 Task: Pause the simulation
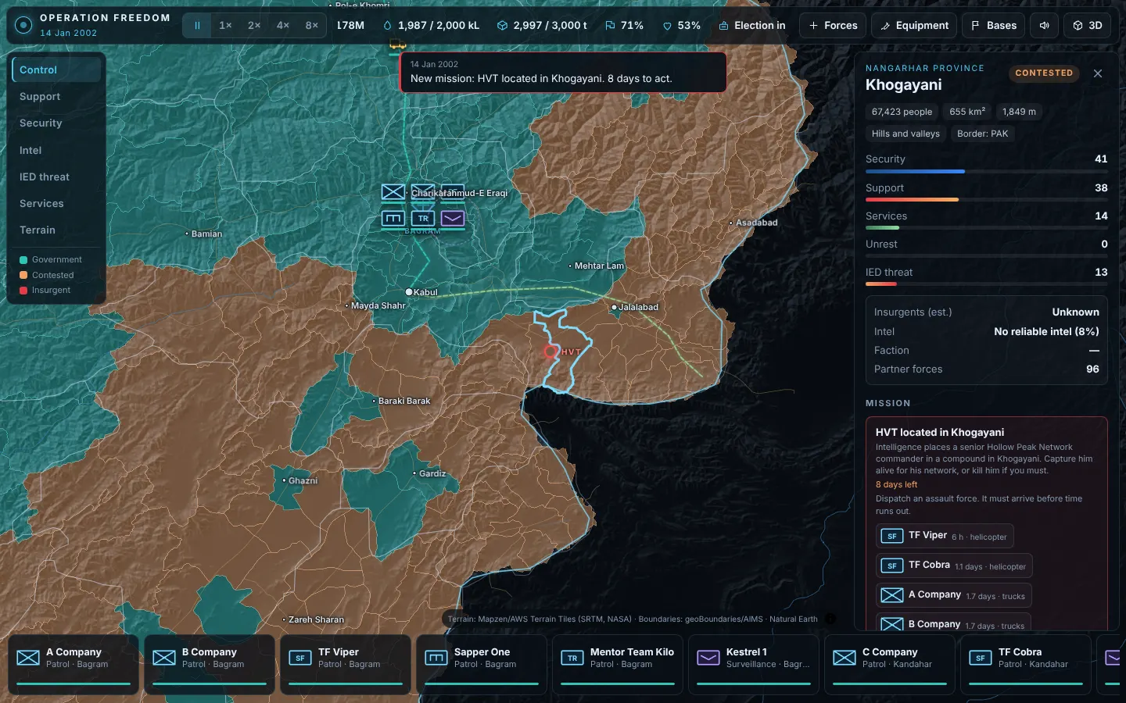197,26
